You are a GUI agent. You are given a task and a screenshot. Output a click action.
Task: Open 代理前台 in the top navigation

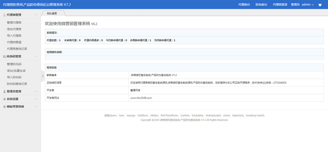(244, 5)
